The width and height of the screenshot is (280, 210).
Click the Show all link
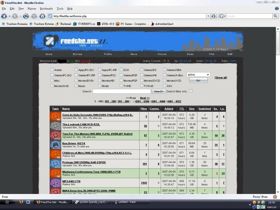[x=221, y=77]
